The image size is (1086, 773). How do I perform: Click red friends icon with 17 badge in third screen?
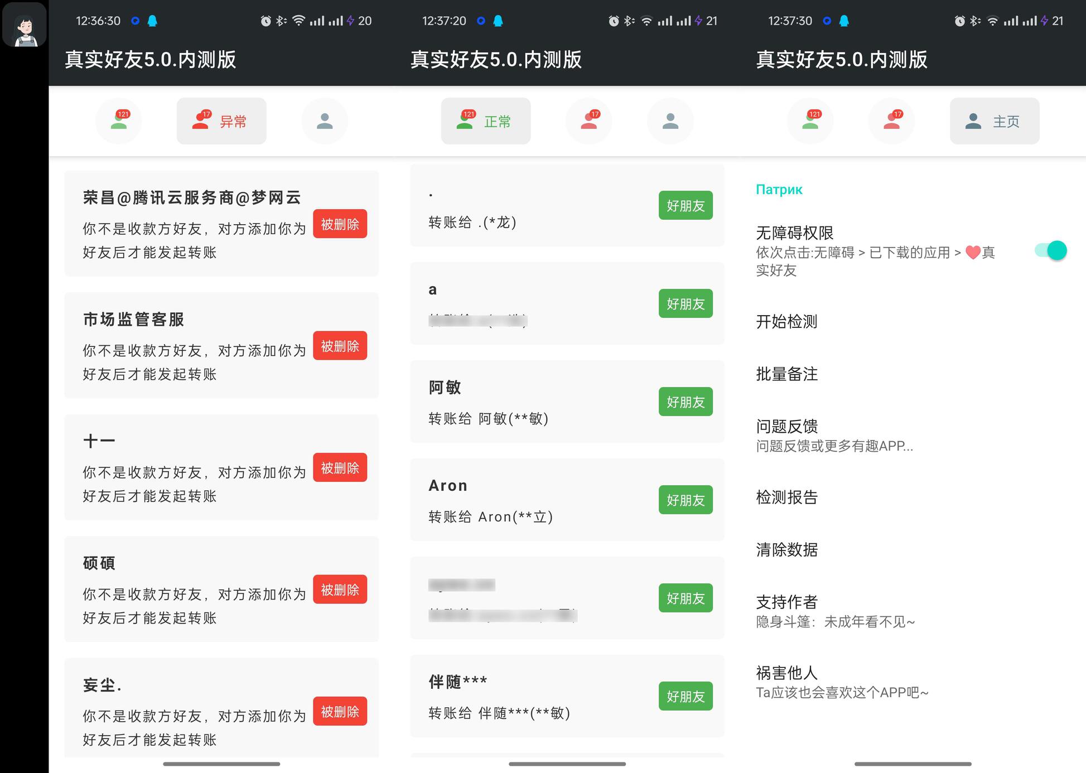pos(891,121)
